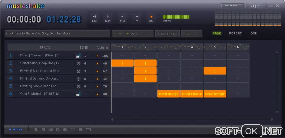The height and width of the screenshot is (138, 285).
Task: Open the Effect Cleaner track instrument selector
Action: (39, 55)
